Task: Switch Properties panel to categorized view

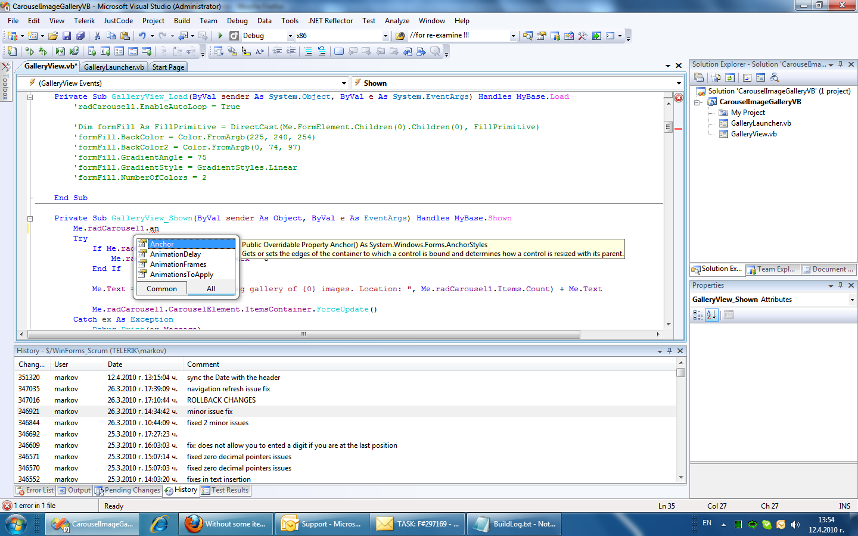Action: 698,315
